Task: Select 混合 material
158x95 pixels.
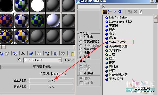Action: (x=110, y=59)
